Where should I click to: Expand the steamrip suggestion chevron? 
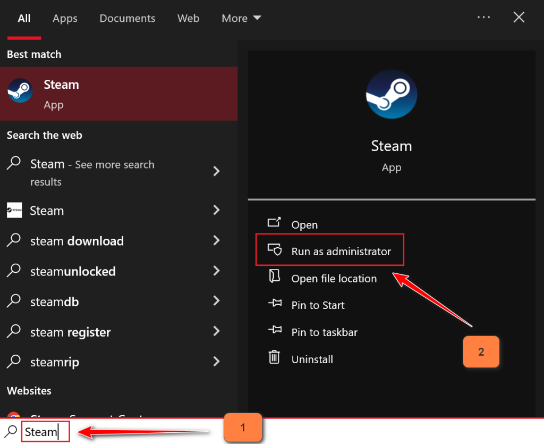tap(217, 362)
